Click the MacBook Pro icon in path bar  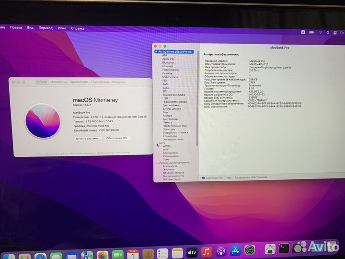tap(204, 178)
